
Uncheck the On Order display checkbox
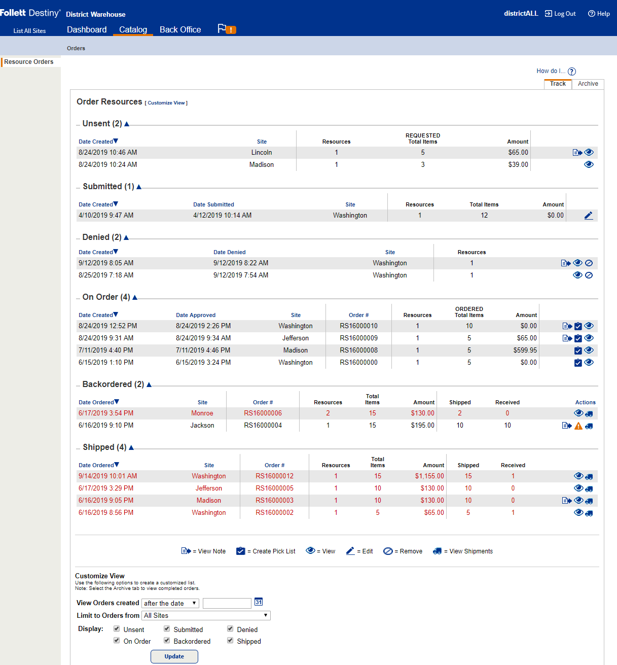(x=117, y=641)
